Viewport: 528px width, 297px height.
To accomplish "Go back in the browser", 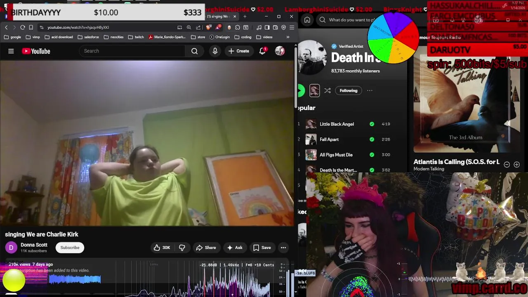I will click(6, 27).
